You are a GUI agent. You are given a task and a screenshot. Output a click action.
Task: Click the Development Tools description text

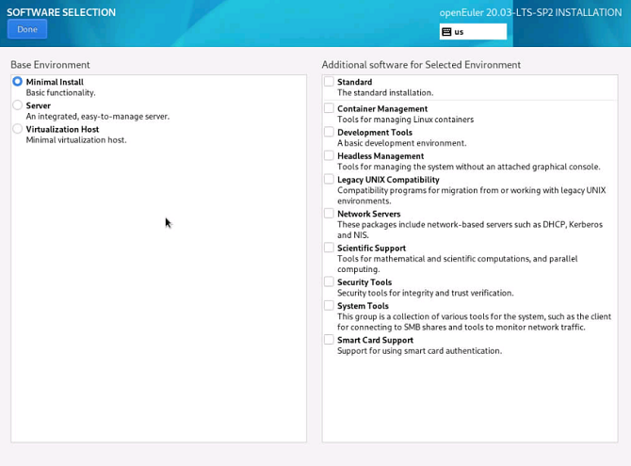[401, 144]
